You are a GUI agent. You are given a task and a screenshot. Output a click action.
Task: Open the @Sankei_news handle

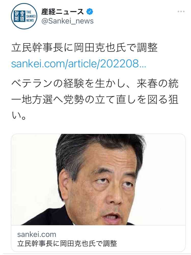[67, 21]
